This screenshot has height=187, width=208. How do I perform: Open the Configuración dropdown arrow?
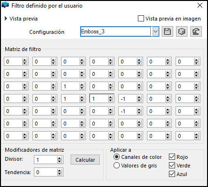tap(156, 31)
